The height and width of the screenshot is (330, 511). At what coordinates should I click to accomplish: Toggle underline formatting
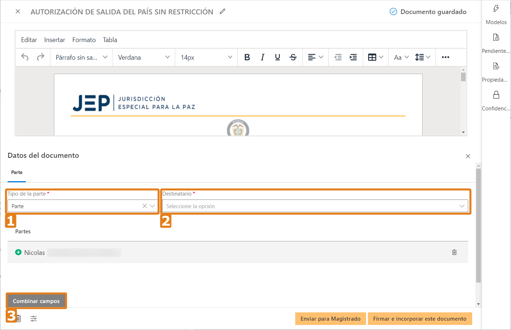click(x=278, y=57)
